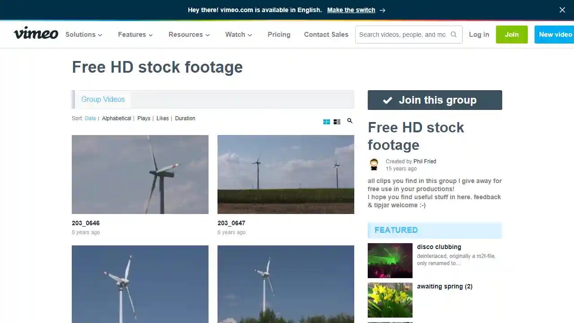Sort videos by Plays
The width and height of the screenshot is (574, 323).
143,118
